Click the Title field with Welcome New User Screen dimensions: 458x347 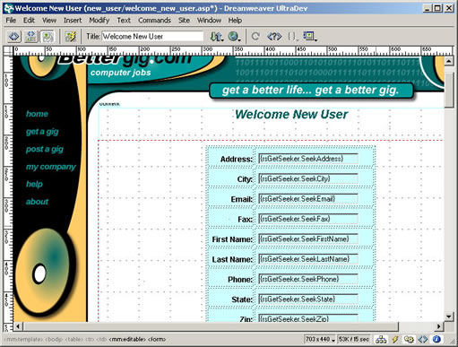point(152,37)
